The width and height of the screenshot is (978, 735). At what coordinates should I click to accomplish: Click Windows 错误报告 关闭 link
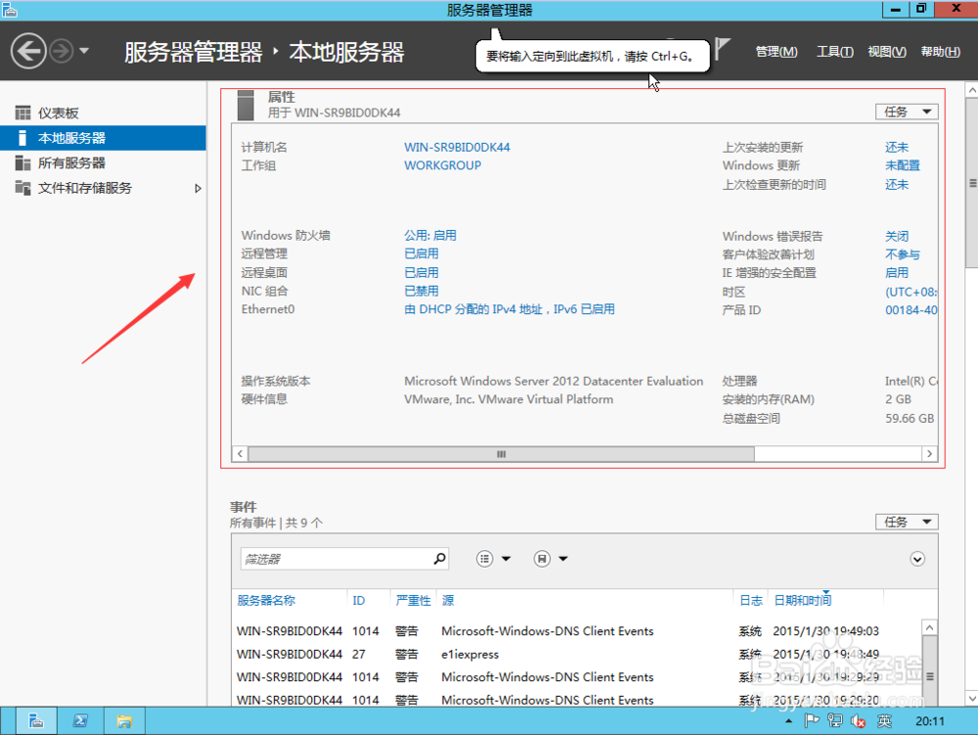(x=896, y=236)
